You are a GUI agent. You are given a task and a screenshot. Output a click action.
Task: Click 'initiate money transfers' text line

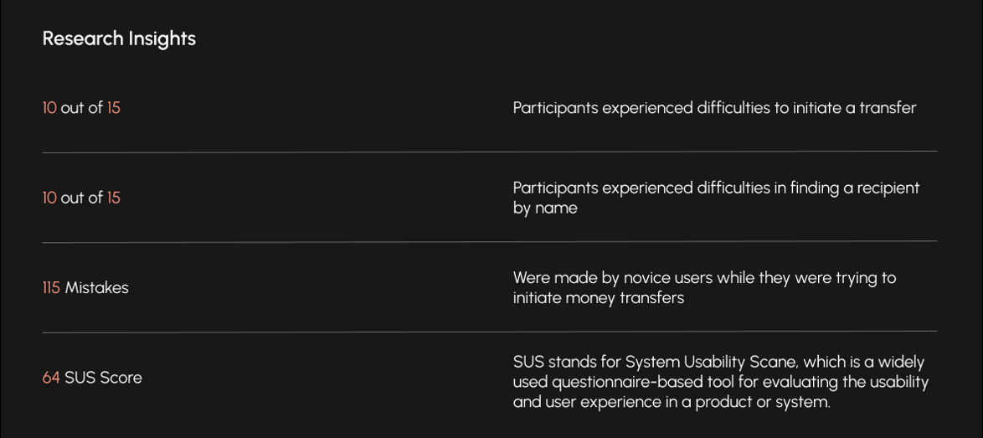point(598,298)
